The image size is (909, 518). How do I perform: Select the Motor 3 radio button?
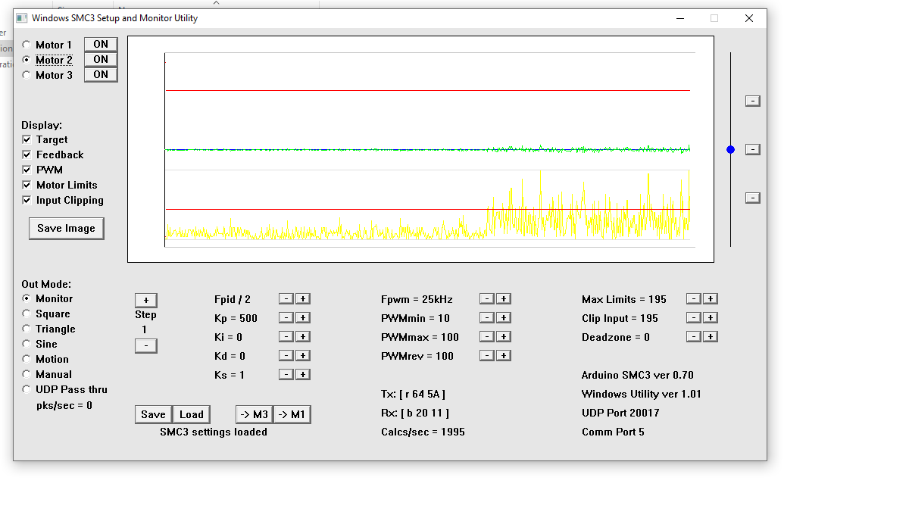(27, 75)
